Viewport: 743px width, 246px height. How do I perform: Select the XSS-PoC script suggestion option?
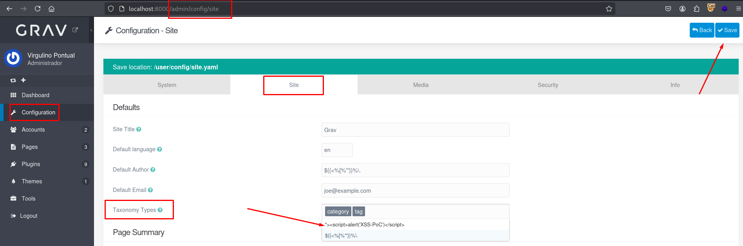click(x=365, y=224)
